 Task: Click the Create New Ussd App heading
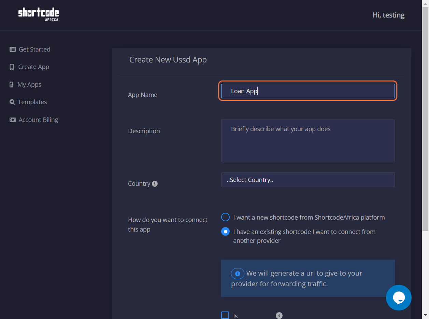click(168, 60)
